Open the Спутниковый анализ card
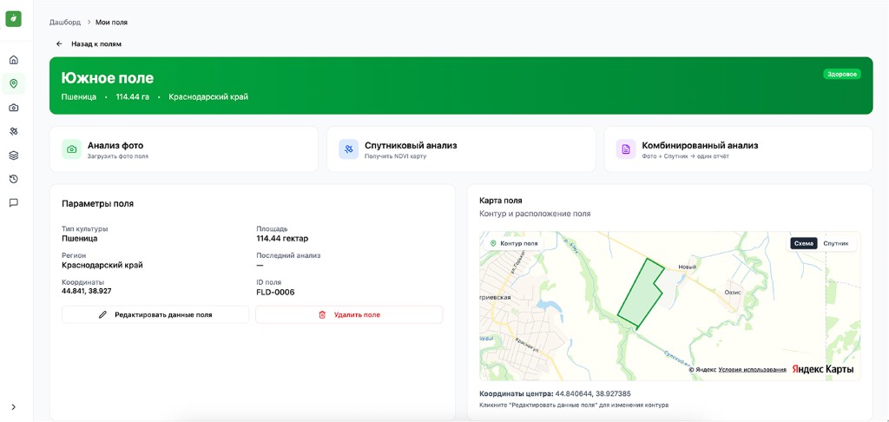Image resolution: width=889 pixels, height=422 pixels. [461, 149]
